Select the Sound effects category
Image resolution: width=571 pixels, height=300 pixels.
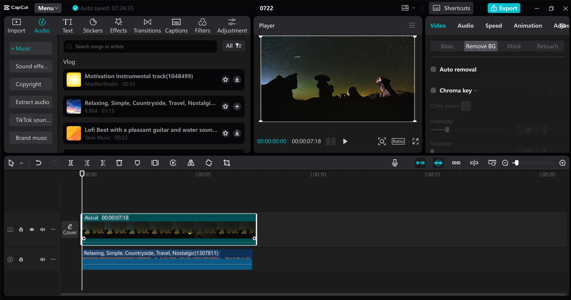click(31, 66)
